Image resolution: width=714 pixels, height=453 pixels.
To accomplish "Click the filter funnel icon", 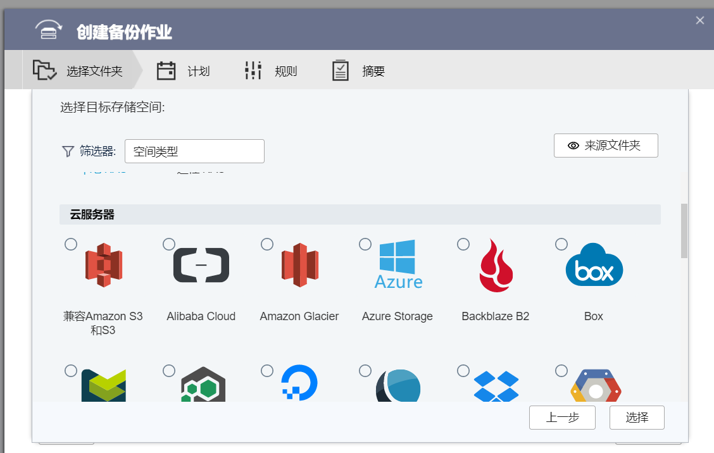I will pyautogui.click(x=68, y=151).
